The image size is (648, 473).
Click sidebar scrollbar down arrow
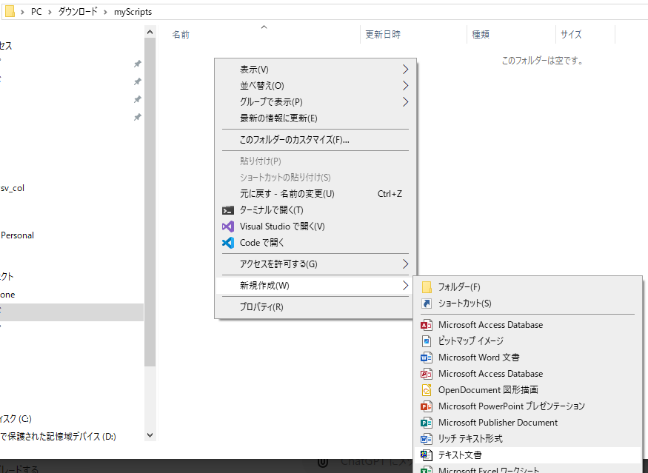click(x=150, y=435)
